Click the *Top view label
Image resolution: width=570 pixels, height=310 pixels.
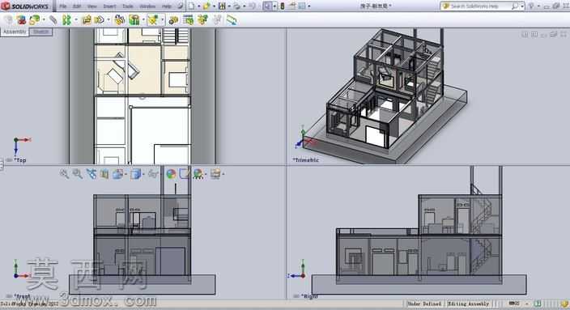(20, 160)
